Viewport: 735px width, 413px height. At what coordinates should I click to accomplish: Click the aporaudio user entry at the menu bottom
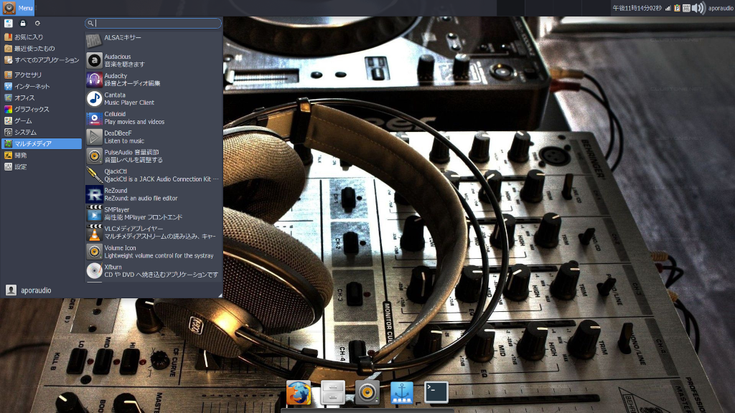(x=29, y=290)
